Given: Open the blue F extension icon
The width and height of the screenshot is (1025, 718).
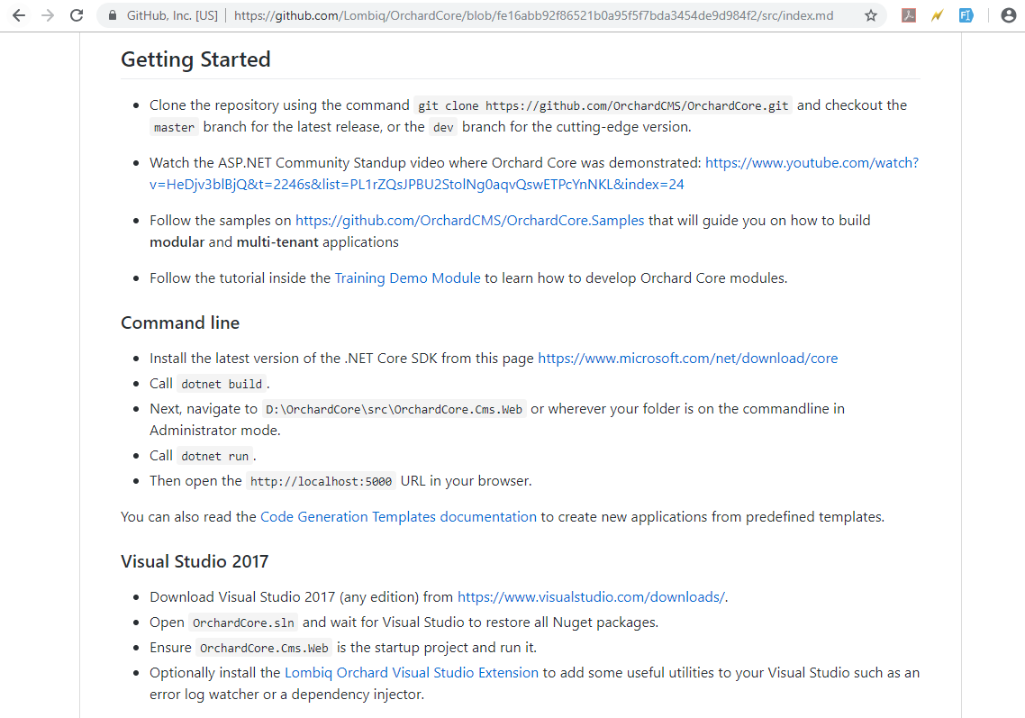Looking at the screenshot, I should pos(966,15).
